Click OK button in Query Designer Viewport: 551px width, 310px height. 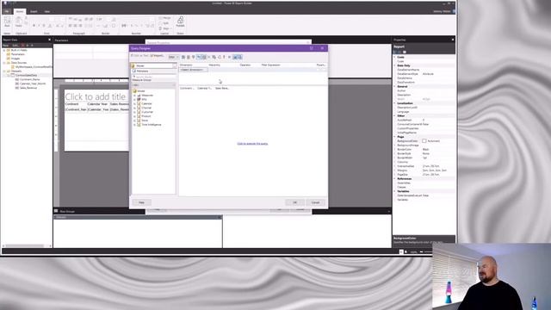(x=294, y=202)
